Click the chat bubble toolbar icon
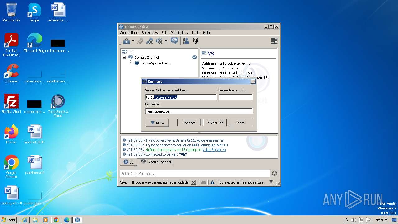This screenshot has height=224, width=398. pyautogui.click(x=174, y=41)
